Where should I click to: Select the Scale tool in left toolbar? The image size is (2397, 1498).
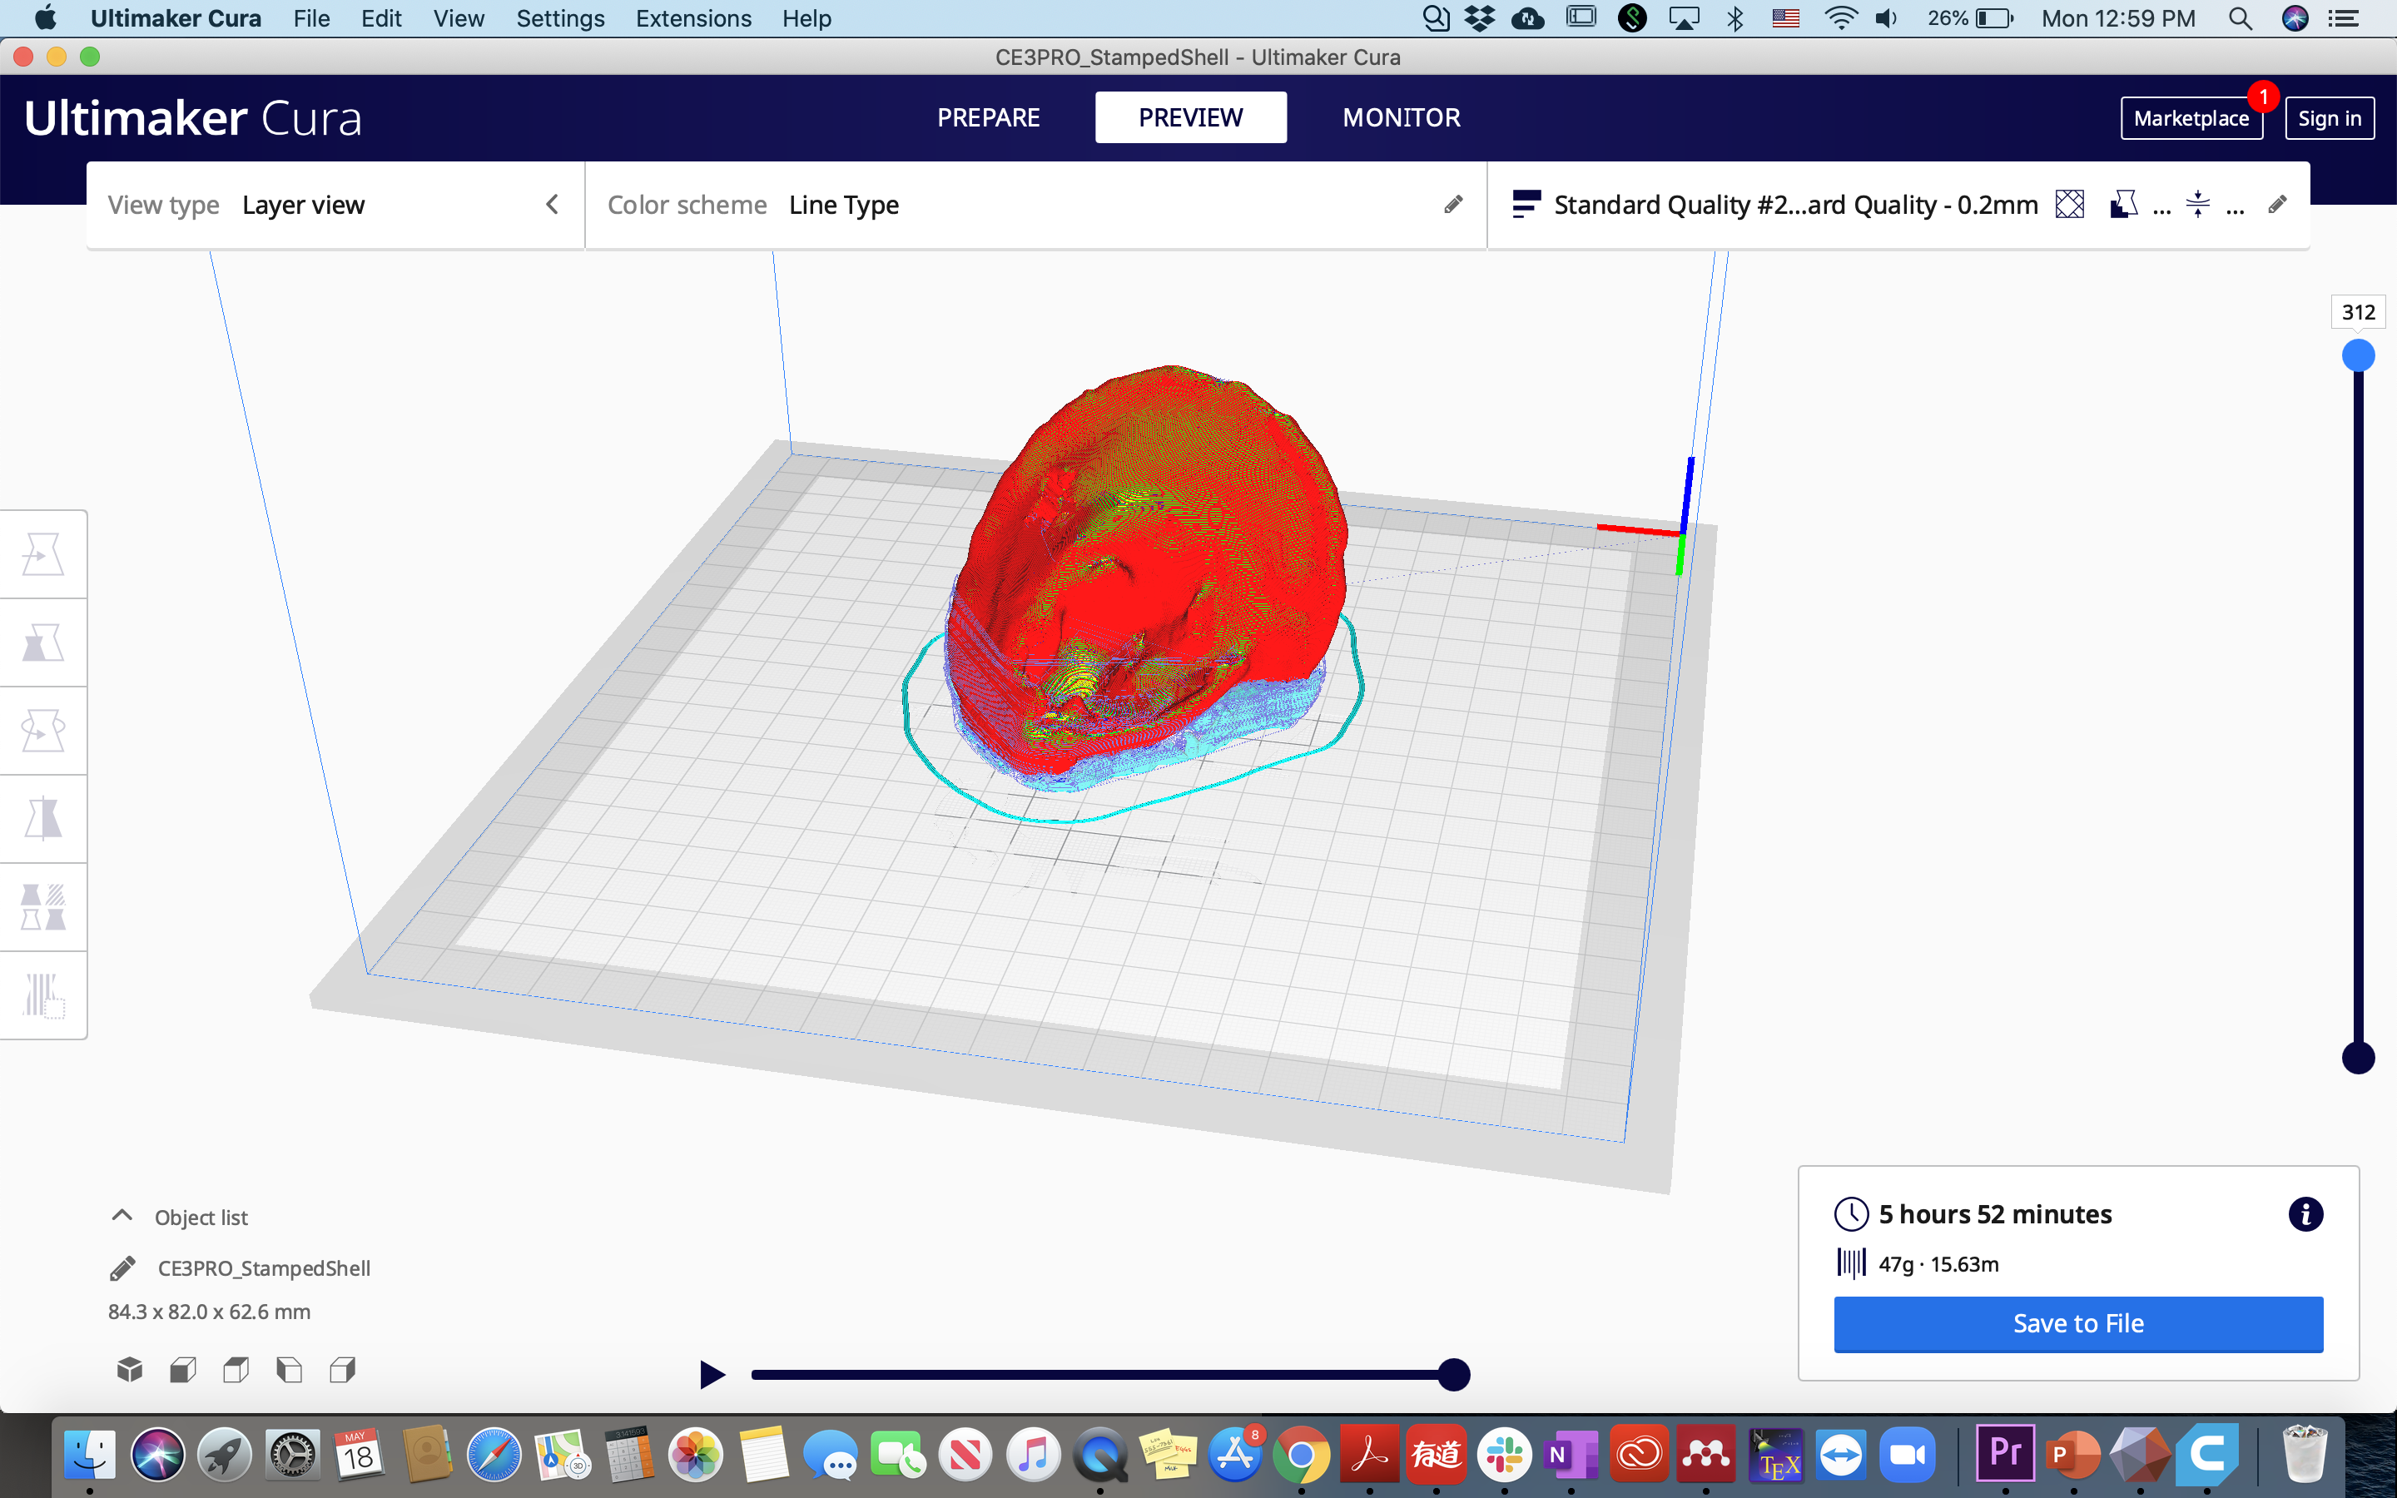click(x=42, y=642)
